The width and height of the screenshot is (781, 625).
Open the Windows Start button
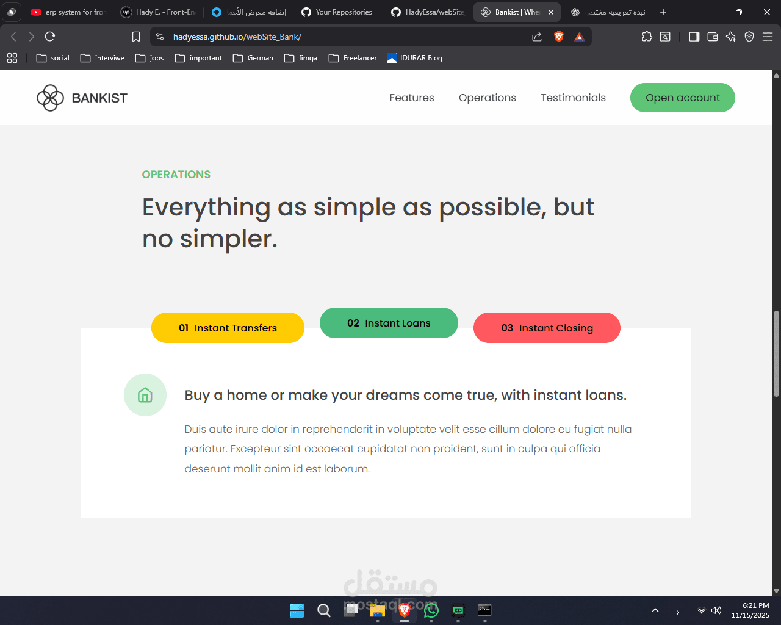click(297, 610)
